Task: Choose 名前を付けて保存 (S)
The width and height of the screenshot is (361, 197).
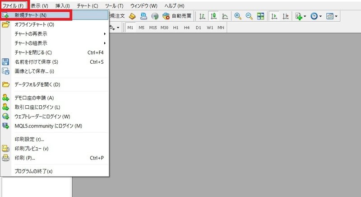Action: [54, 62]
